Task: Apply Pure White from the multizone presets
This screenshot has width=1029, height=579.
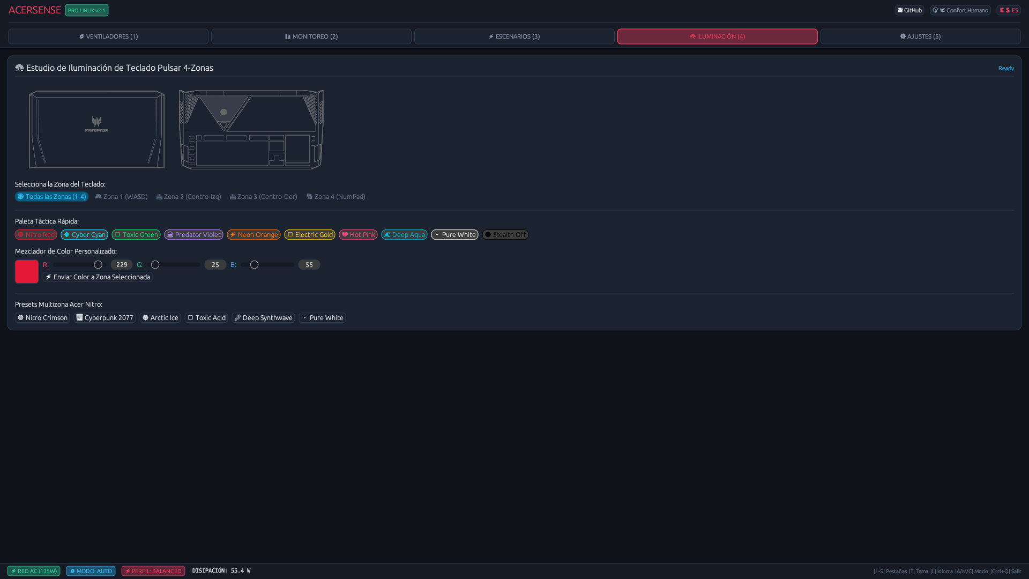Action: click(x=322, y=318)
